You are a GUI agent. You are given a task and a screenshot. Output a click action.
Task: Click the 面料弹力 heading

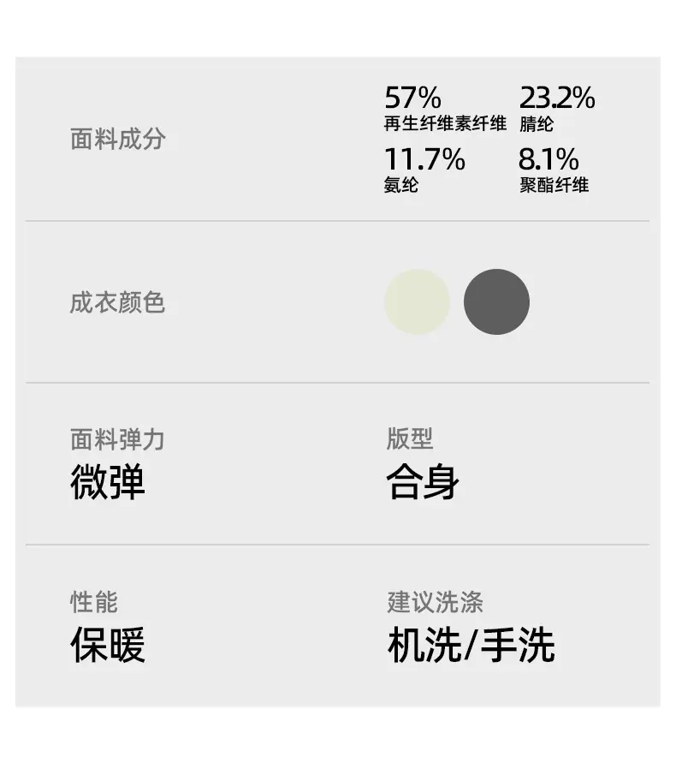point(118,439)
